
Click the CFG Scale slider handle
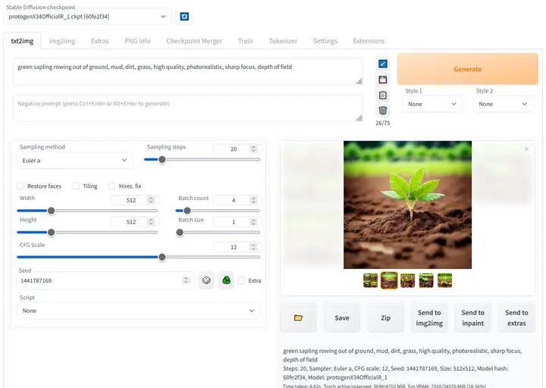(162, 257)
